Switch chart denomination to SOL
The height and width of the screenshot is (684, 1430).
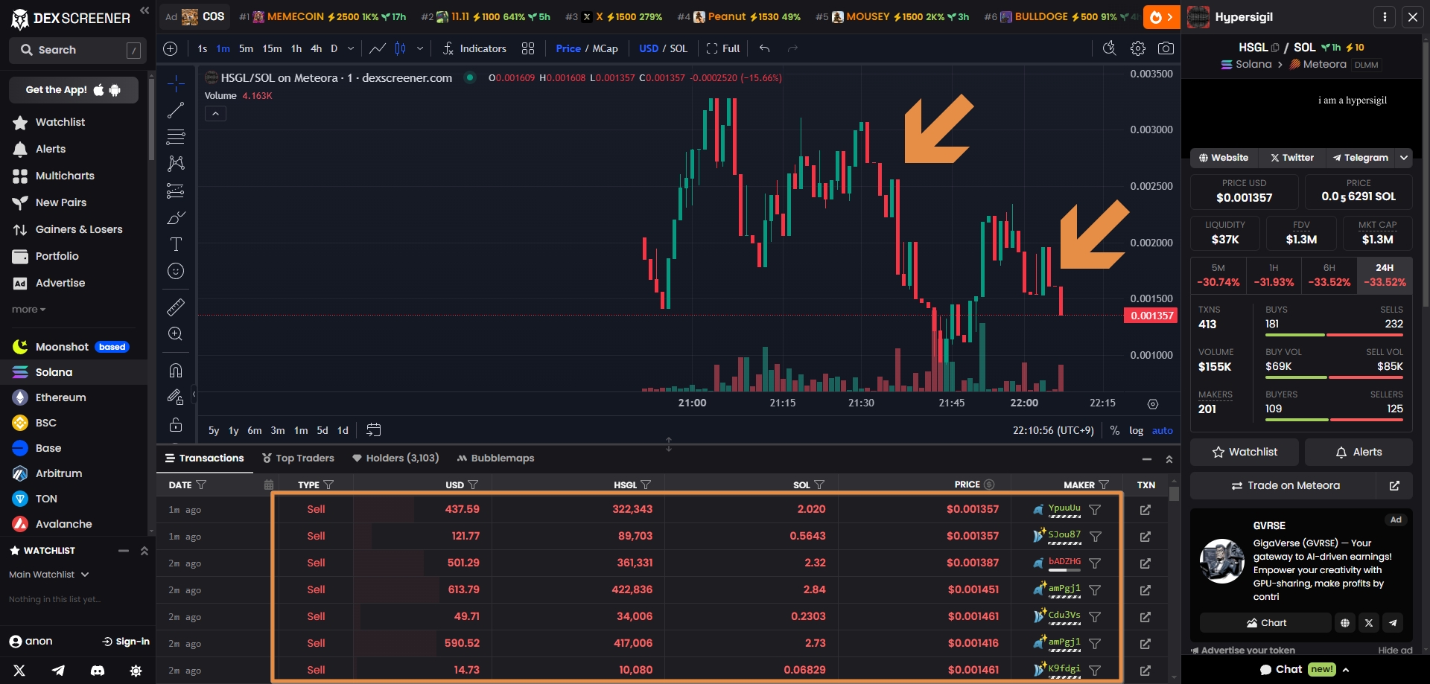point(679,48)
